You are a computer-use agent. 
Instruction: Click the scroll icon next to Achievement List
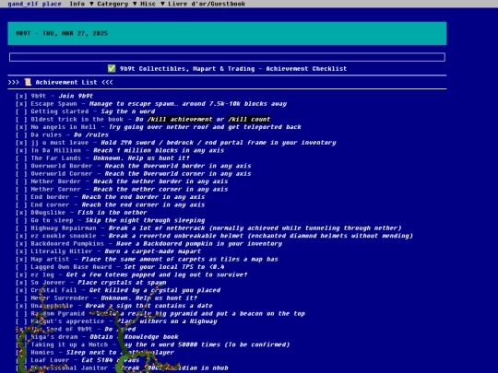click(28, 82)
